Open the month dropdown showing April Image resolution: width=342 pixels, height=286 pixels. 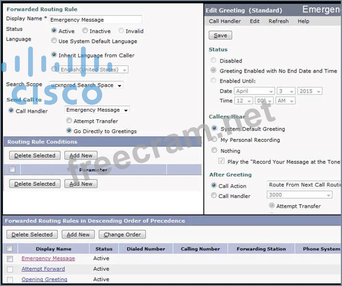pos(254,91)
